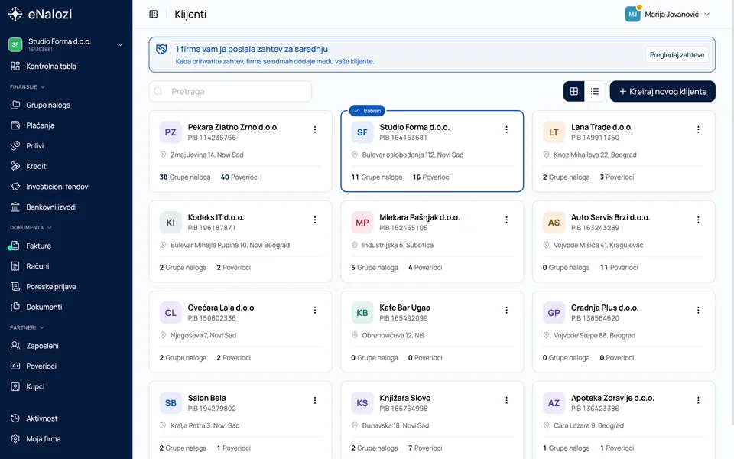The height and width of the screenshot is (459, 734).
Task: Collapse the Dokumenta section
Action: tap(31, 228)
